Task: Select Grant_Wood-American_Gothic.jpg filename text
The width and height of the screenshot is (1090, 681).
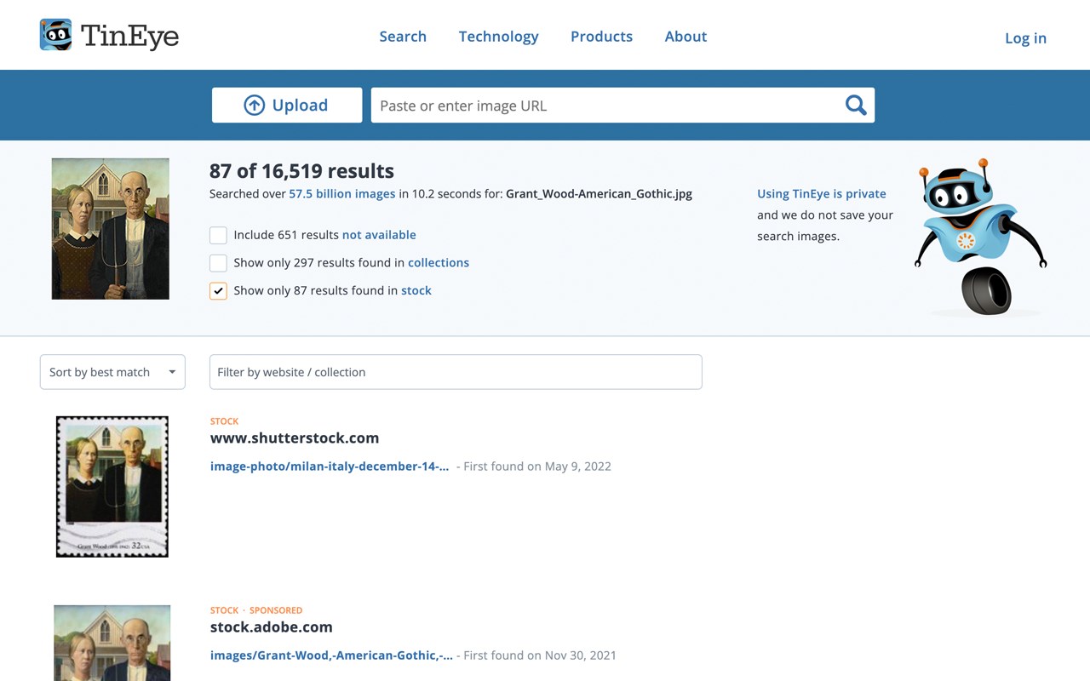Action: point(599,194)
